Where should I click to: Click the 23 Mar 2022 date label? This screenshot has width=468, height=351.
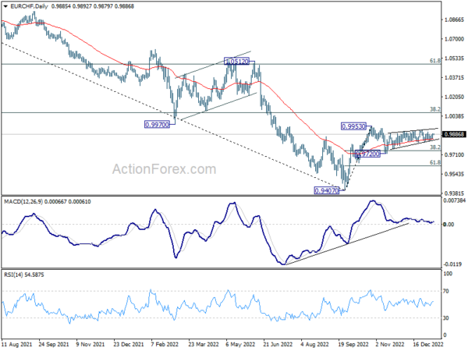pyautogui.click(x=204, y=344)
